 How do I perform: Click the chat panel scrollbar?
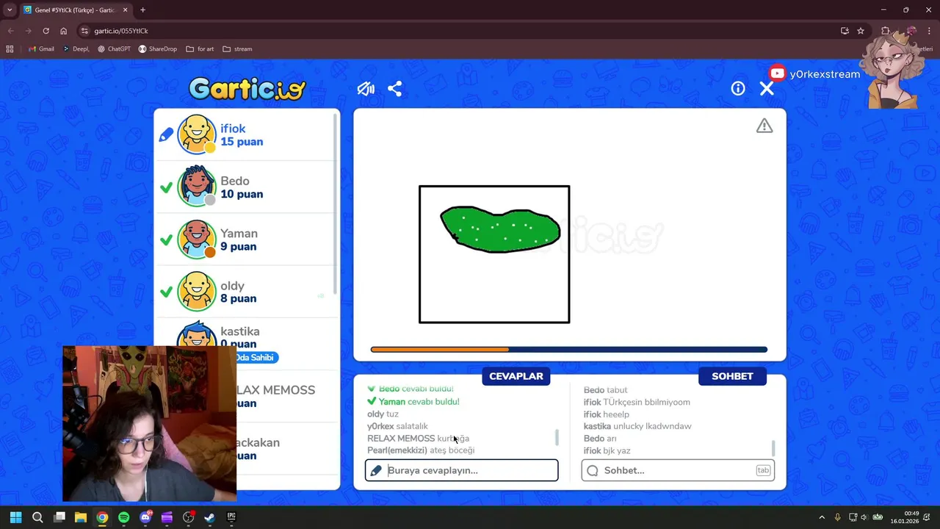coord(773,447)
